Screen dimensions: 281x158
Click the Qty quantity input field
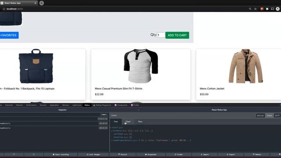[x=161, y=35]
